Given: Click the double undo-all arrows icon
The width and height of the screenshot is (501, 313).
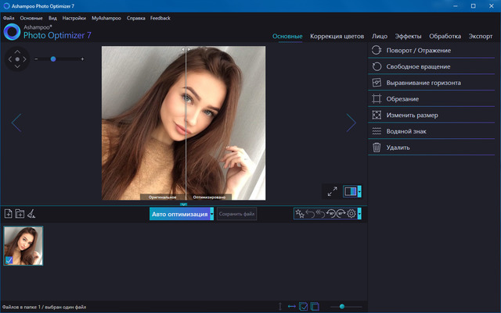Looking at the screenshot, I should (x=320, y=213).
